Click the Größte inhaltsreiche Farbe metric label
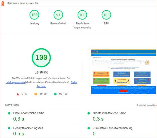 pyautogui.click(x=109, y=113)
